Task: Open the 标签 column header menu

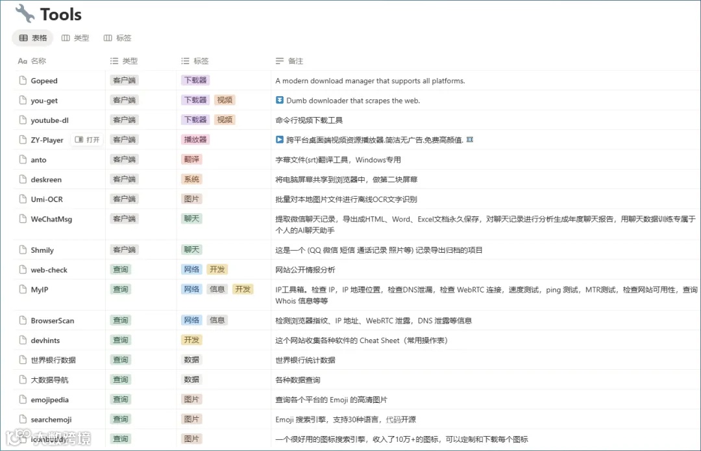Action: point(197,61)
